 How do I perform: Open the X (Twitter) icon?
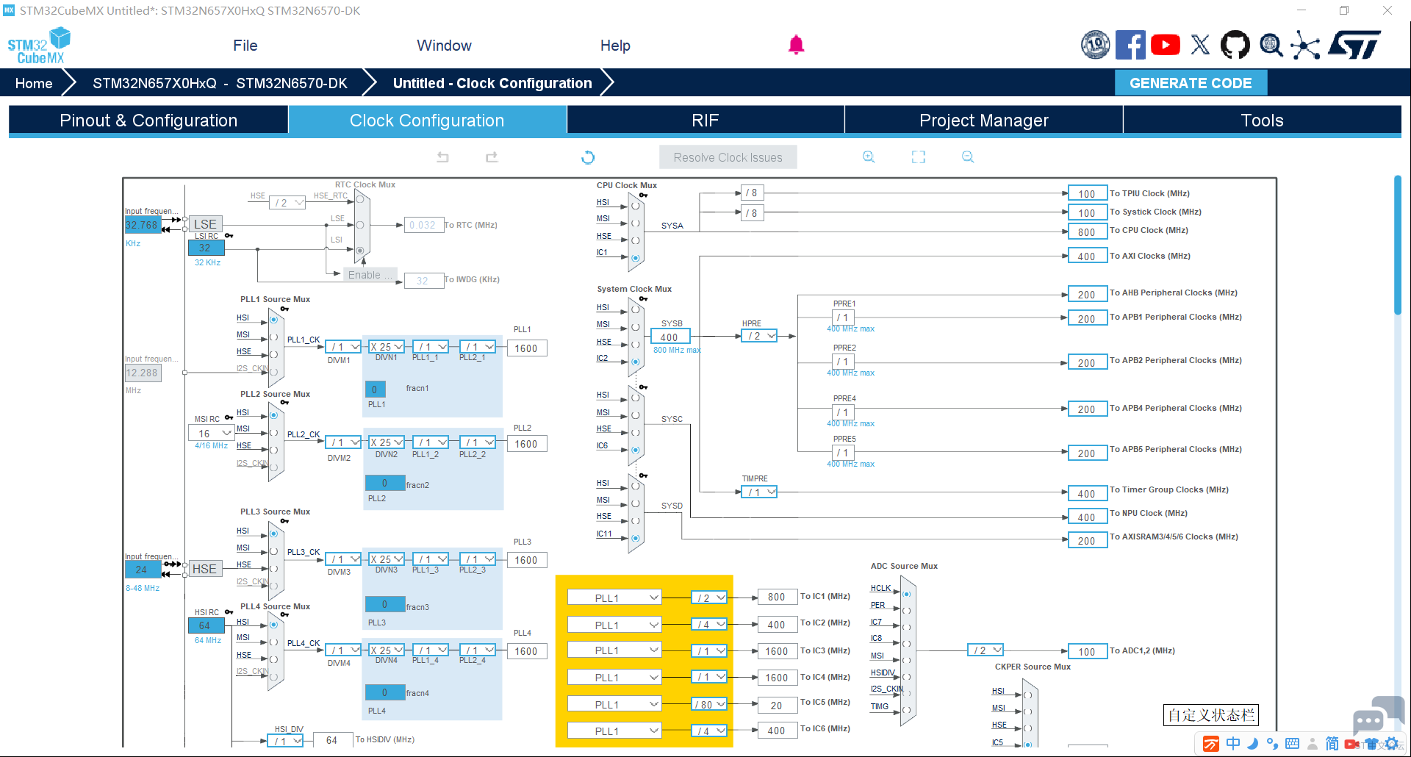(1200, 45)
